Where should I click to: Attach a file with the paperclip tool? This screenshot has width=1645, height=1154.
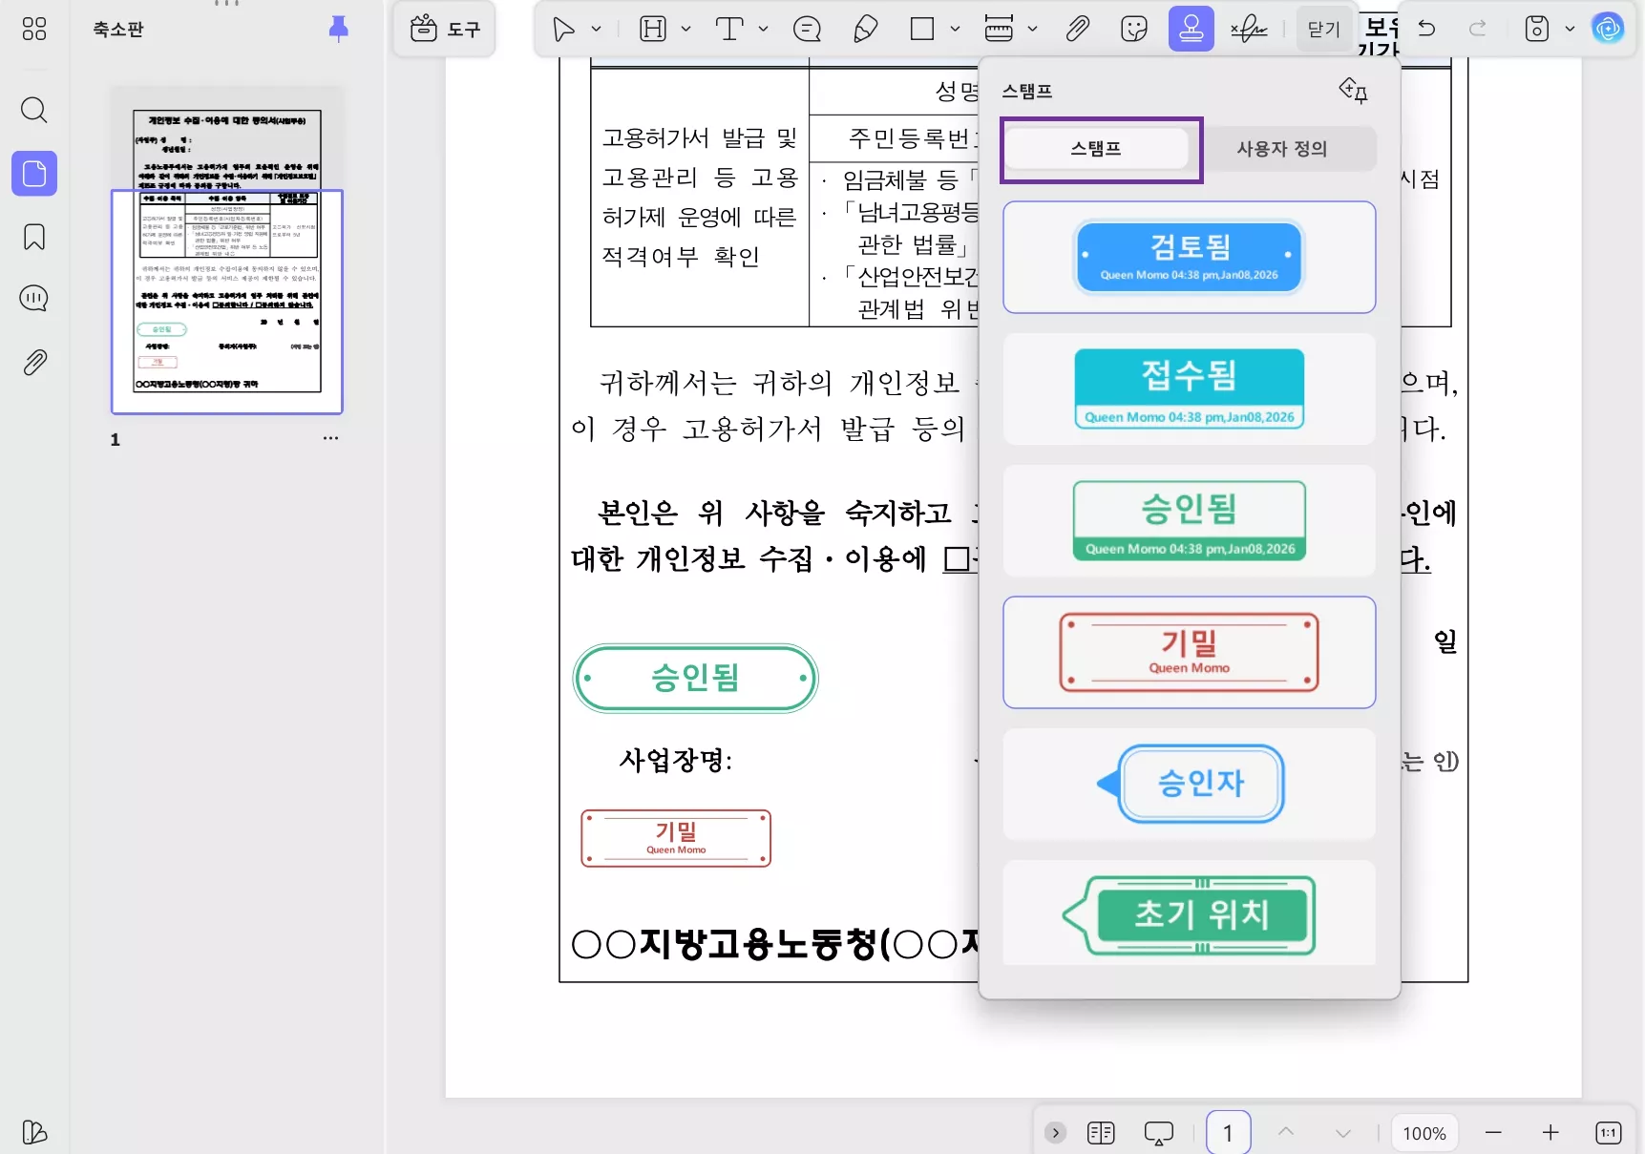(x=1077, y=29)
